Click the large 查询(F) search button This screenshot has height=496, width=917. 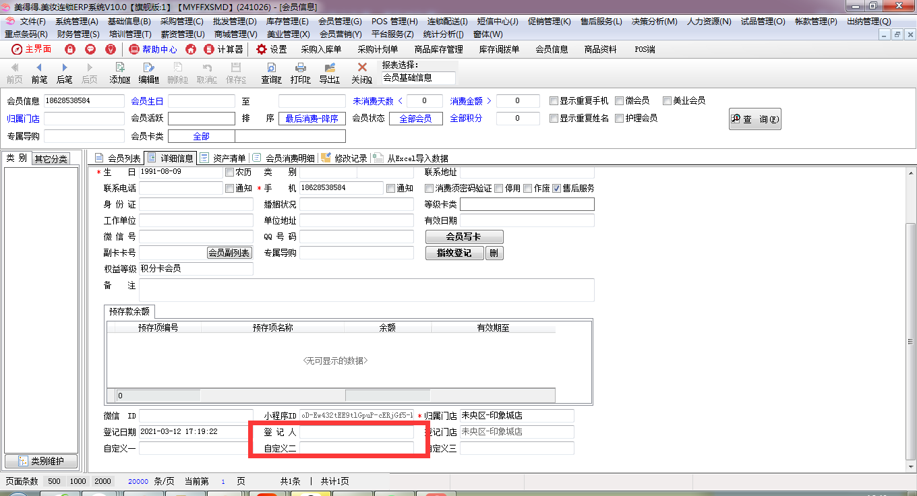coord(755,119)
